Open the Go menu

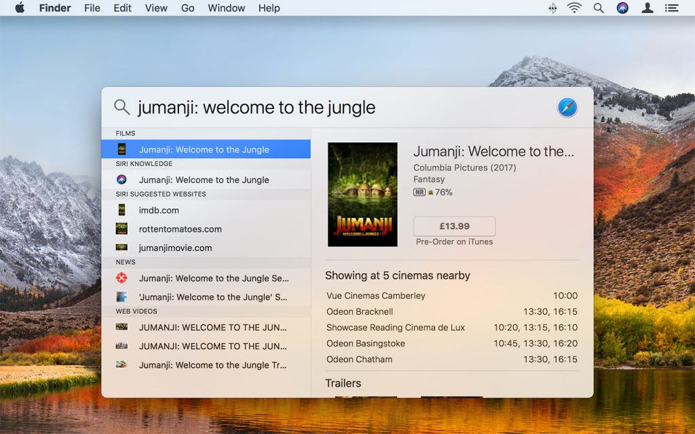(x=187, y=8)
